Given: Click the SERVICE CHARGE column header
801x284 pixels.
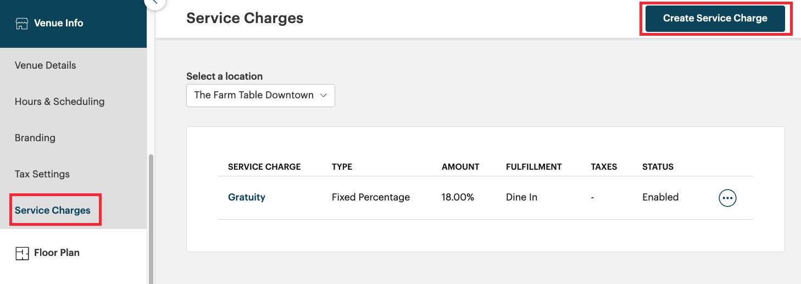Looking at the screenshot, I should pyautogui.click(x=264, y=166).
